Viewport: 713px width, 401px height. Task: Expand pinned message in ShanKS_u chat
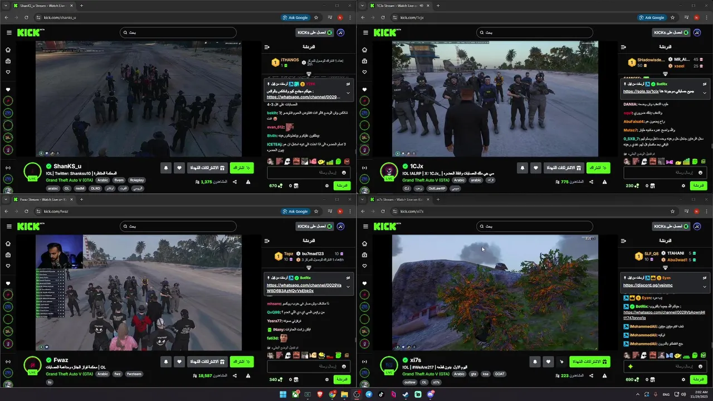pos(348,92)
